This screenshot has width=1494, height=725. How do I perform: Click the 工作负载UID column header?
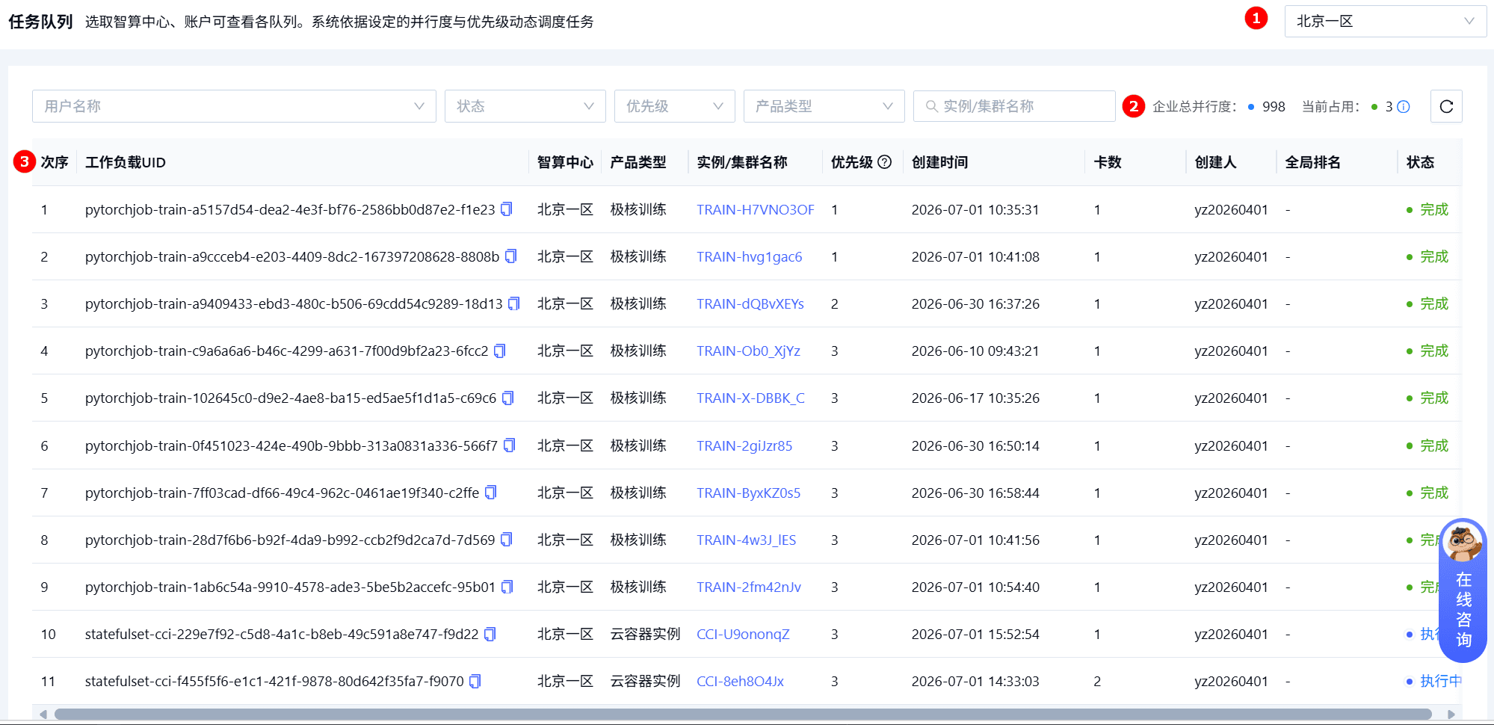coord(126,162)
